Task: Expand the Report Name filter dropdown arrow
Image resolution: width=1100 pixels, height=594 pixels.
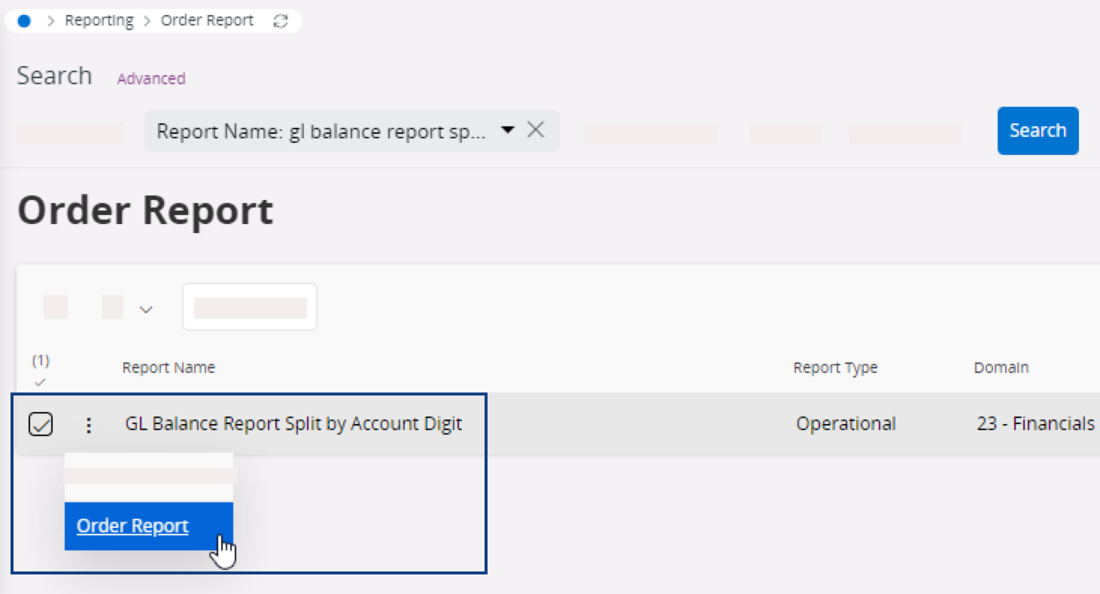Action: point(508,130)
